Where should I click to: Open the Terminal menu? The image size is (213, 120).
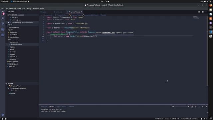36,8
